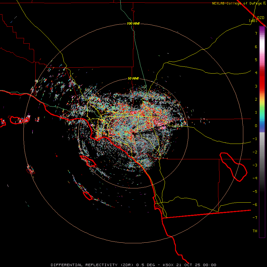Click the -4 tick label on the scale
Viewport: 267px width, 267px height.
[255, 178]
